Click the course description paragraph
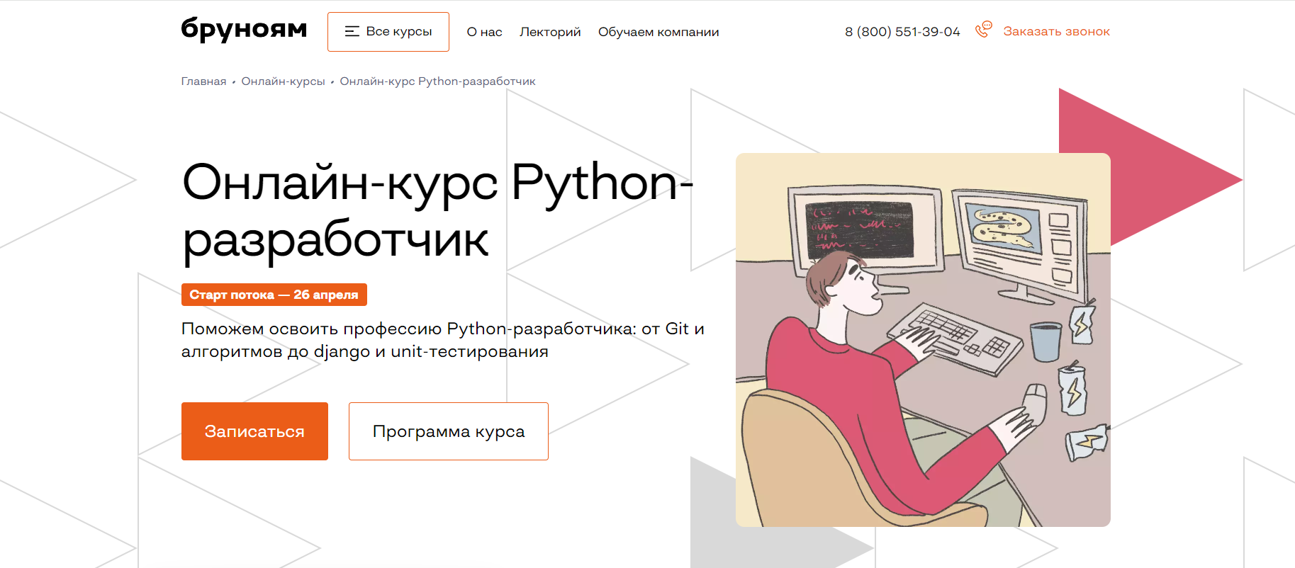The width and height of the screenshot is (1295, 568). tap(442, 340)
